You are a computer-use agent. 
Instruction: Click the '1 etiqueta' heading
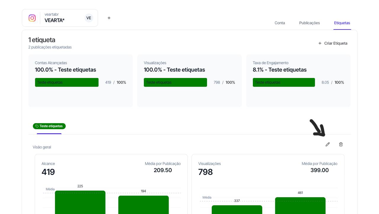pyautogui.click(x=42, y=40)
